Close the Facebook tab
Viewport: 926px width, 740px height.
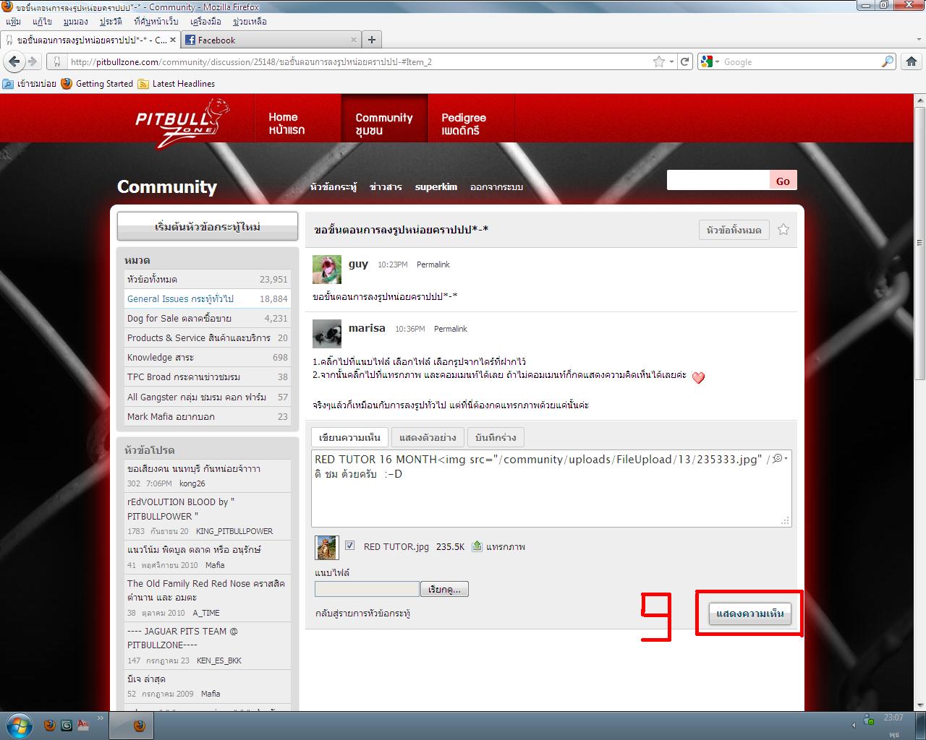[354, 40]
